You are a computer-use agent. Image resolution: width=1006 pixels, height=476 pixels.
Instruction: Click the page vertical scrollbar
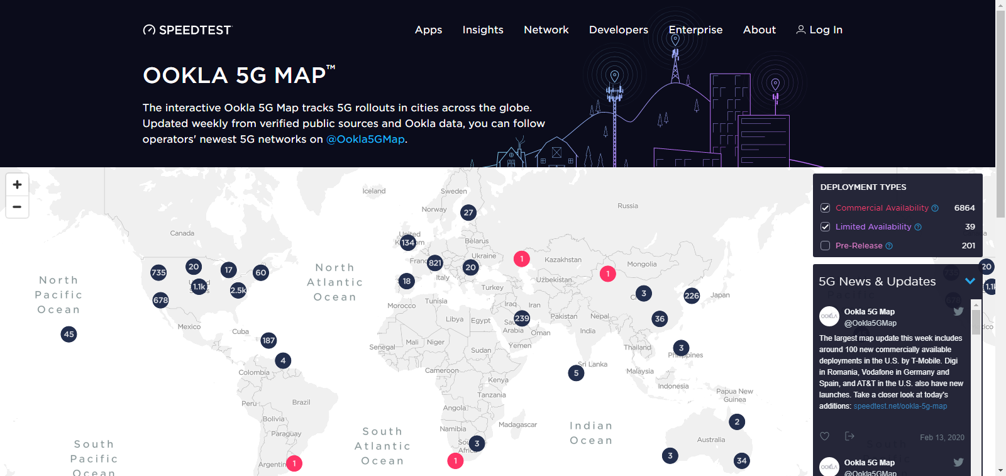click(1000, 113)
